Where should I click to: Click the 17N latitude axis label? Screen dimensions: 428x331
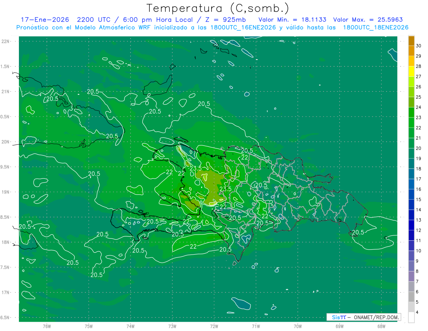pyautogui.click(x=6, y=292)
